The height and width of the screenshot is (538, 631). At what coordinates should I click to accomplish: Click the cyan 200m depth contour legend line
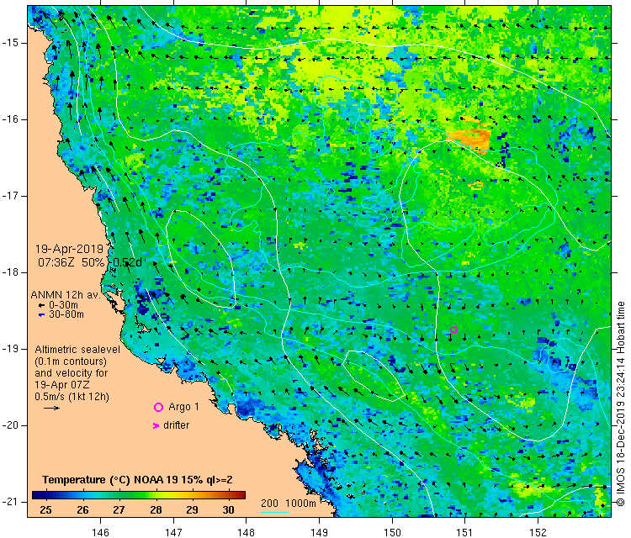click(x=274, y=512)
